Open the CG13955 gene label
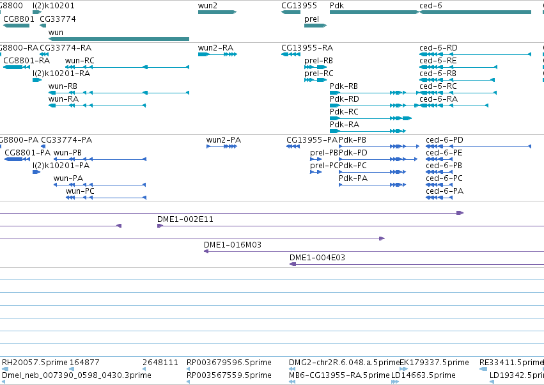 pos(299,6)
